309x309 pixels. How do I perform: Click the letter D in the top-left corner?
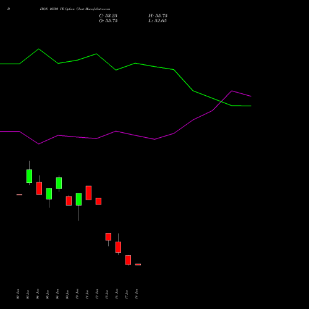[9, 9]
